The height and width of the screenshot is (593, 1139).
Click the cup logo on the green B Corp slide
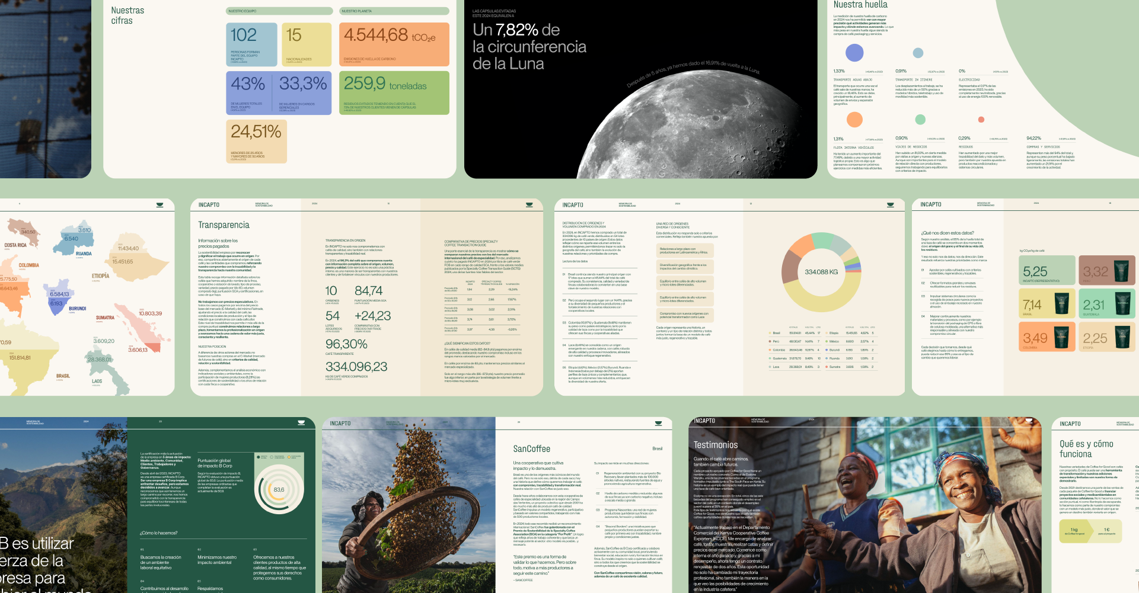(x=301, y=423)
